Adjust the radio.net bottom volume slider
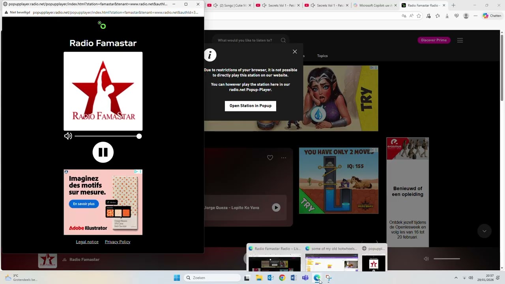This screenshot has height=284, width=505. pyautogui.click(x=447, y=259)
